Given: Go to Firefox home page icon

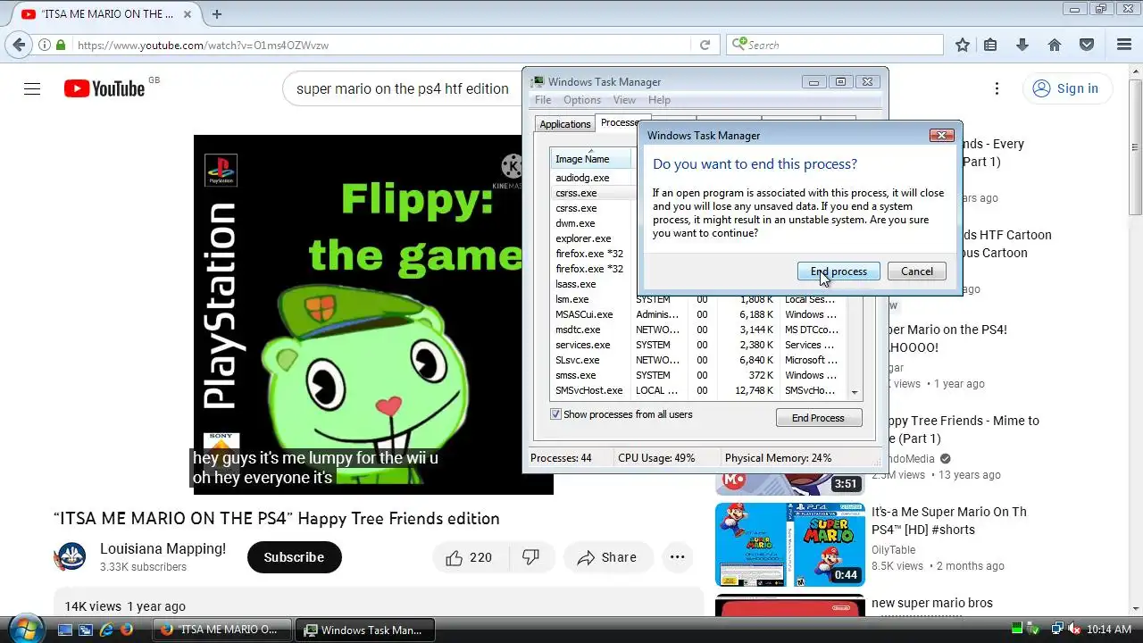Looking at the screenshot, I should pos(1055,45).
